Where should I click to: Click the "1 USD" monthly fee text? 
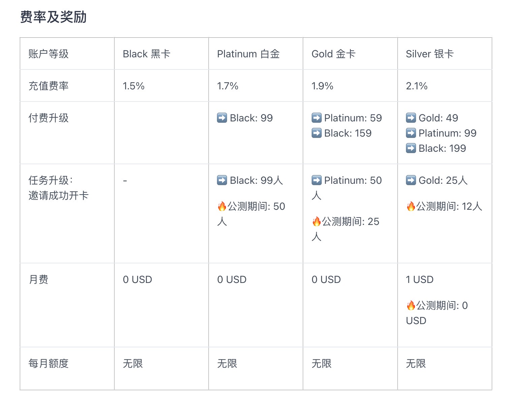[419, 280]
